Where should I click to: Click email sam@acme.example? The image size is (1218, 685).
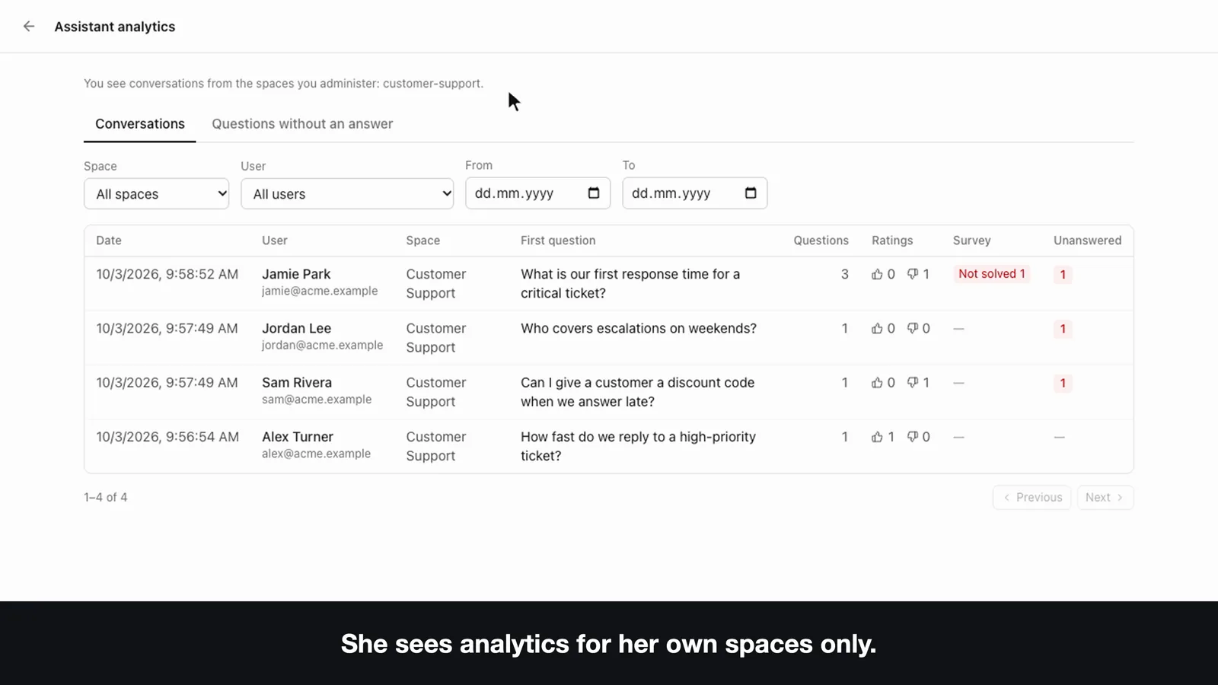317,400
